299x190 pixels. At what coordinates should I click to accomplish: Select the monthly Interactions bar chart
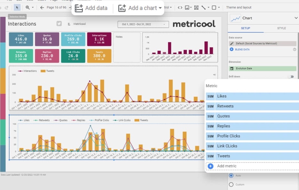tap(180, 47)
